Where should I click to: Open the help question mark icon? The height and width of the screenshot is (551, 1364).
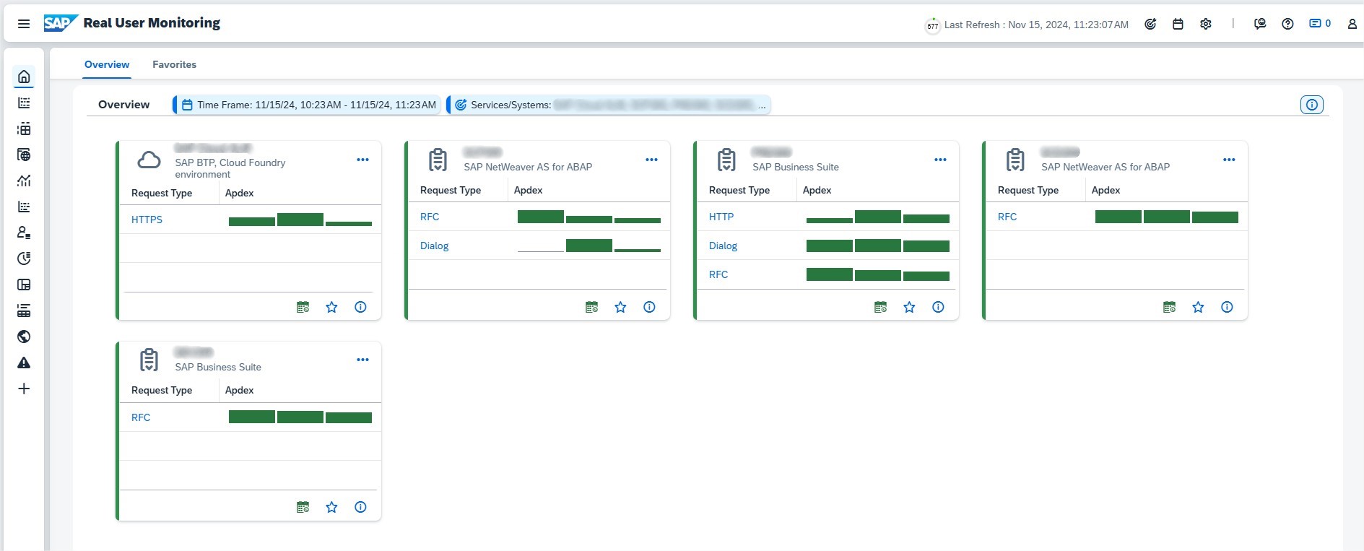click(1287, 24)
